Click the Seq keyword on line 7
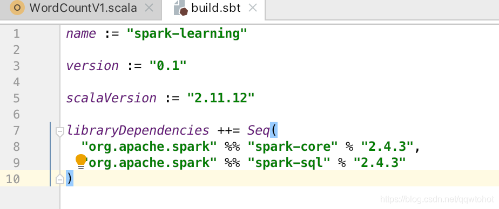 pos(258,131)
